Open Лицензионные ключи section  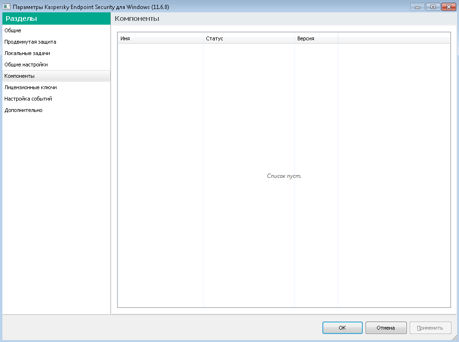pyautogui.click(x=30, y=87)
